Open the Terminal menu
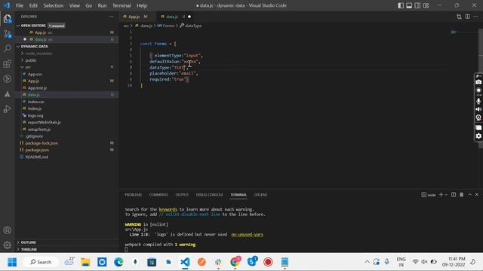 click(122, 5)
